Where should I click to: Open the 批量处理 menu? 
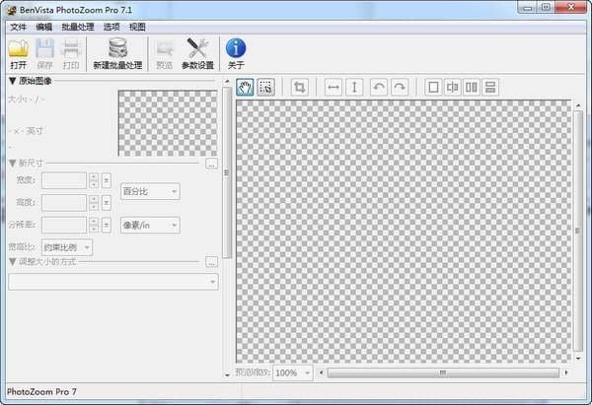click(x=77, y=27)
